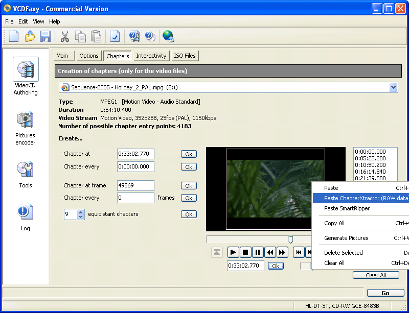Select chapter entry 0:00:00.000 in list
This screenshot has width=409, height=313.
(x=370, y=152)
